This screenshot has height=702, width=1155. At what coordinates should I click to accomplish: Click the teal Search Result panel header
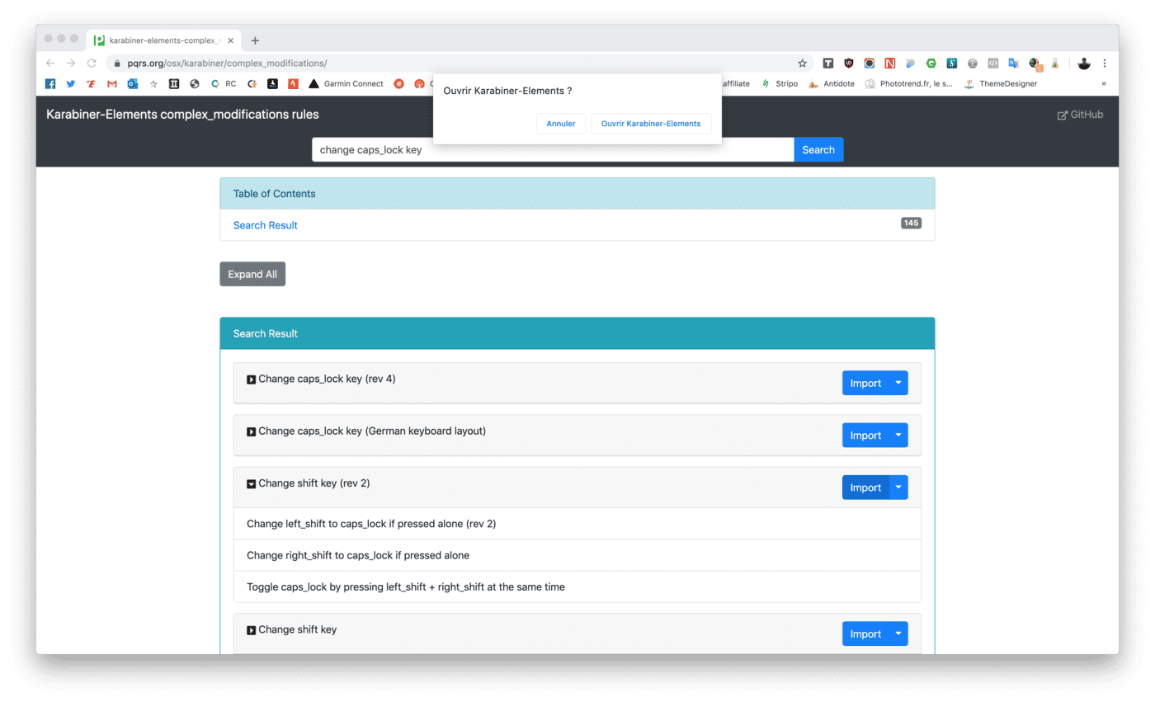pos(577,333)
